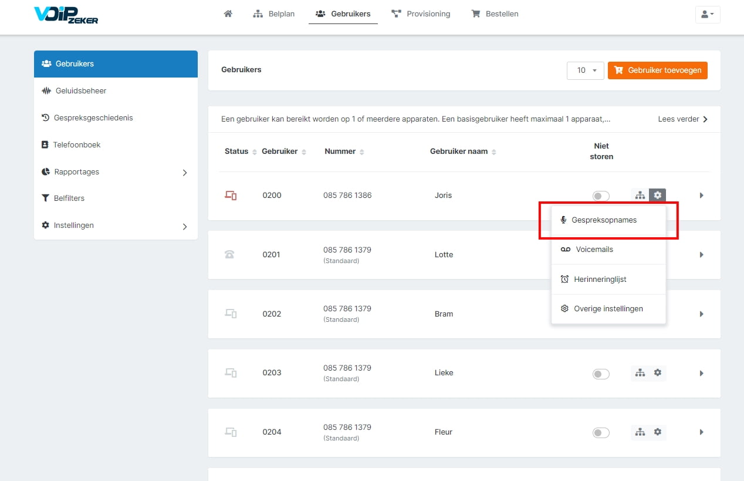Sort by Status column

tap(241, 152)
